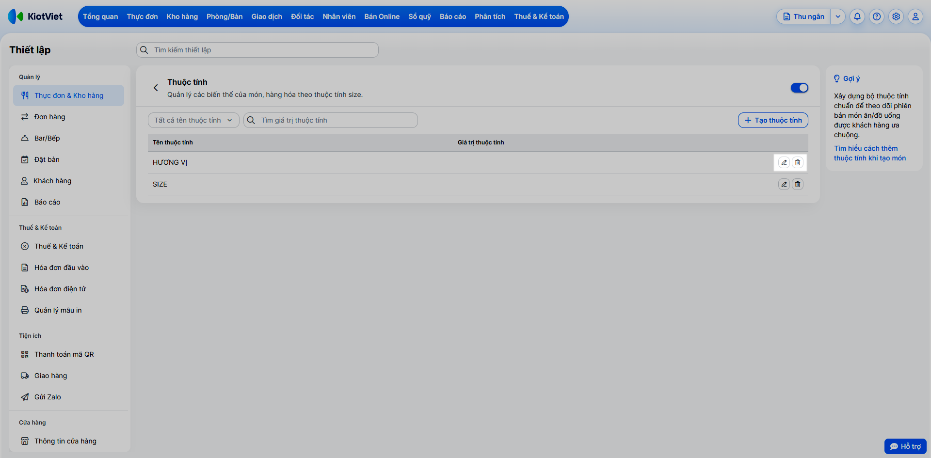The width and height of the screenshot is (931, 458).
Task: Open Thuế & Kế toán sidebar item
Action: click(x=68, y=246)
